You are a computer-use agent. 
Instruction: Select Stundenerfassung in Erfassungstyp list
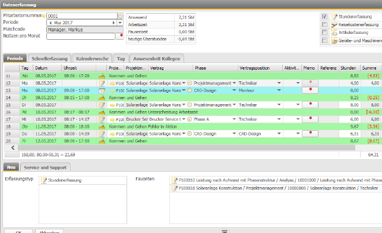pyautogui.click(x=83, y=180)
